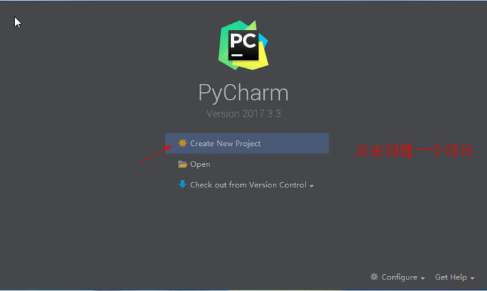Click the empty area right of the Open label

[x=269, y=164]
